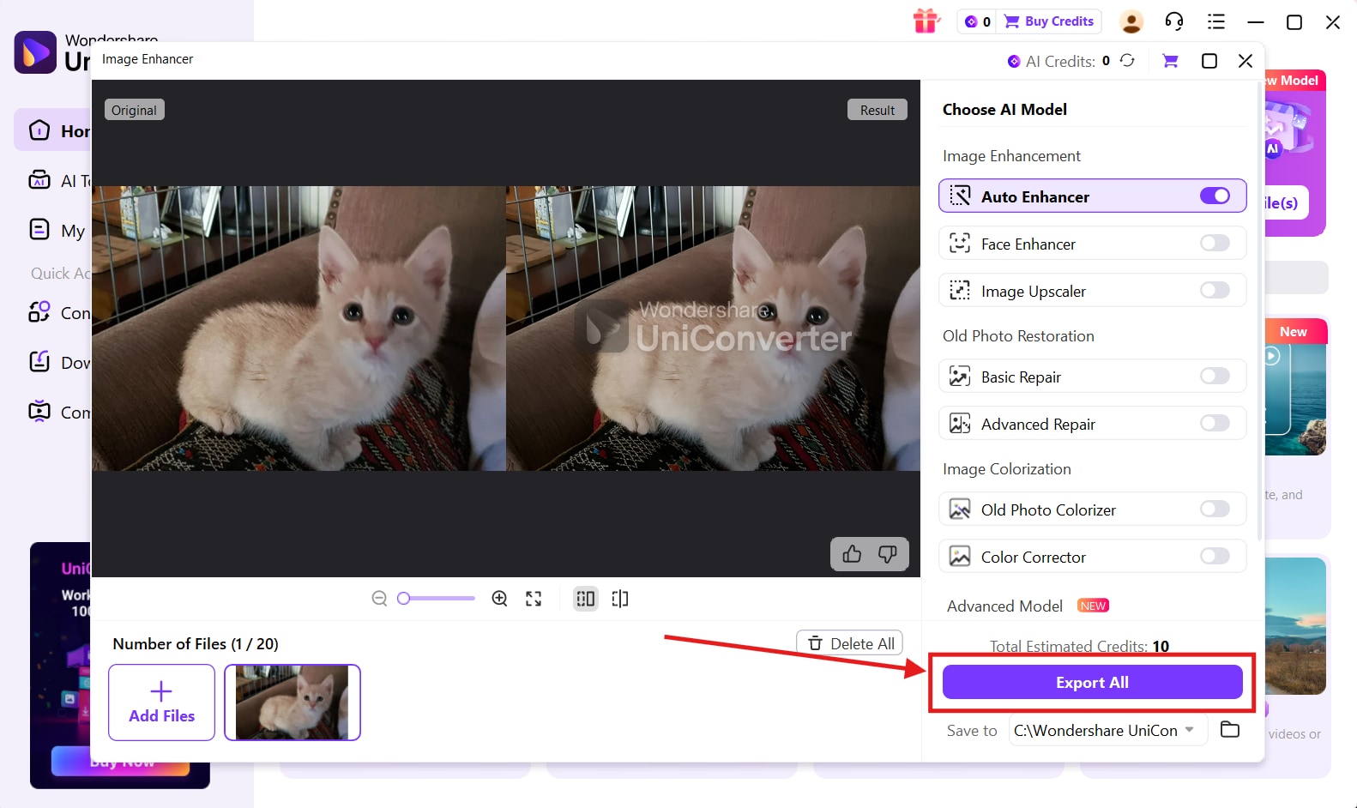1357x808 pixels.
Task: Click the credits counter showing 0 in title bar
Action: pyautogui.click(x=978, y=21)
